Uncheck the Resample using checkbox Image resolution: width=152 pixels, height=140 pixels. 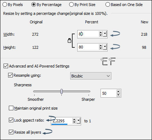coord(10,75)
